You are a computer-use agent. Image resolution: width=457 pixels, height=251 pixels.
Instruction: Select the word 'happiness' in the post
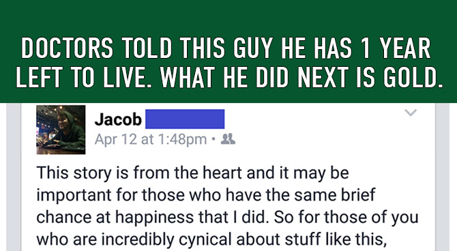coord(155,218)
